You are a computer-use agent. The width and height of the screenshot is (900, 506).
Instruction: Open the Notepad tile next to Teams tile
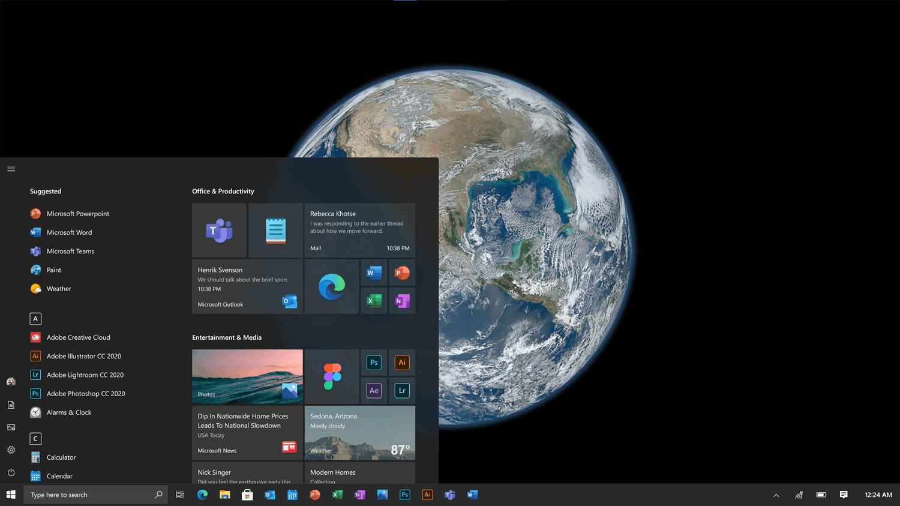coord(275,230)
